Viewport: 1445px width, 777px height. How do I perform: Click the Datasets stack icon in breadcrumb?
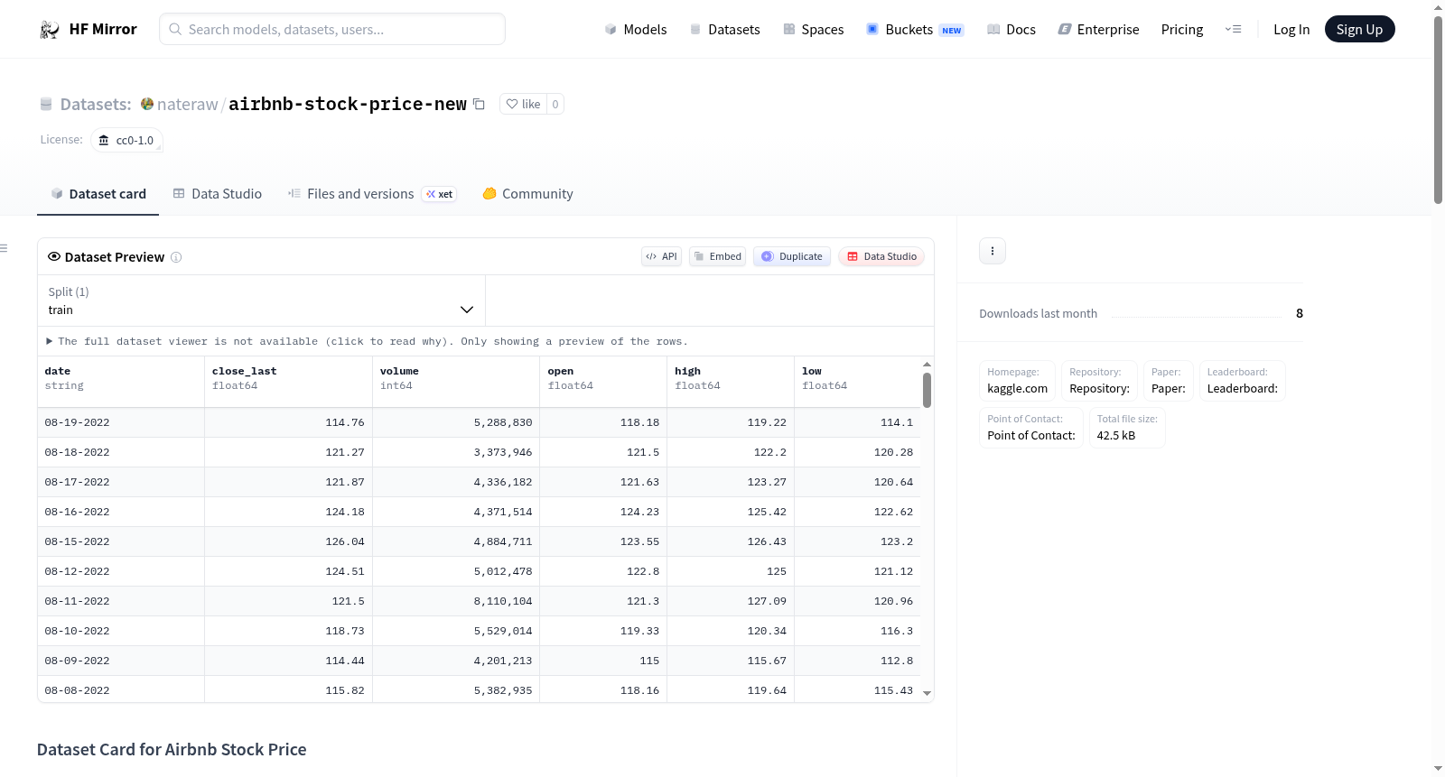46,105
